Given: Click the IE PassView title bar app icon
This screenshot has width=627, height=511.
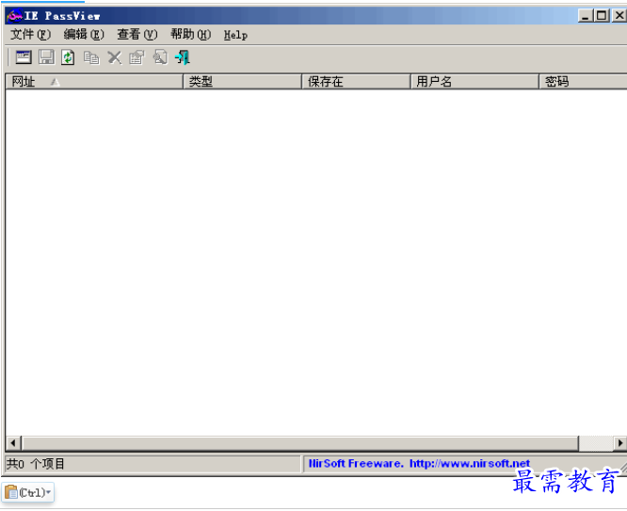Looking at the screenshot, I should [x=14, y=16].
